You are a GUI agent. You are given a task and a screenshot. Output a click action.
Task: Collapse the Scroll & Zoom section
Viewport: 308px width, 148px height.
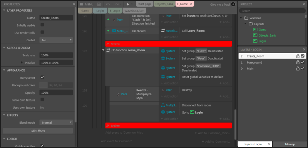coord(4,48)
